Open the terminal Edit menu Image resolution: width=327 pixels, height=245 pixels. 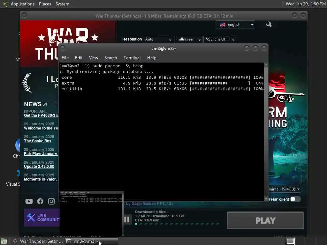[x=79, y=58]
